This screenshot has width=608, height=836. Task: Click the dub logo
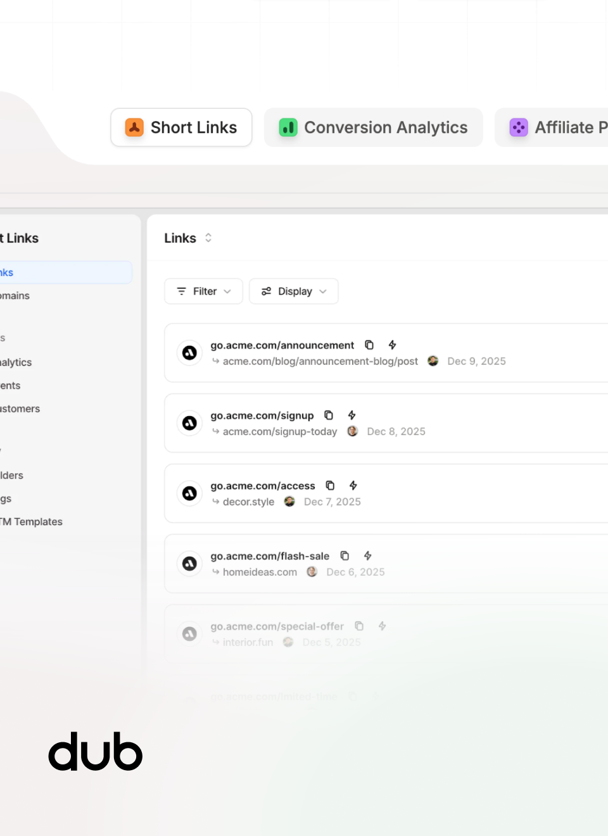(96, 752)
